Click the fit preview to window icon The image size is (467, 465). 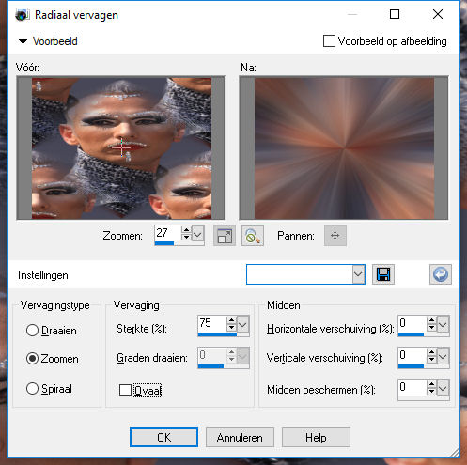point(225,236)
